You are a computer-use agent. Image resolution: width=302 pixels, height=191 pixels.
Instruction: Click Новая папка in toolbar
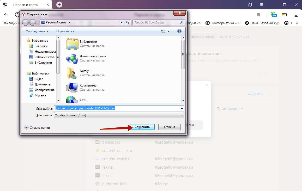tap(65, 31)
